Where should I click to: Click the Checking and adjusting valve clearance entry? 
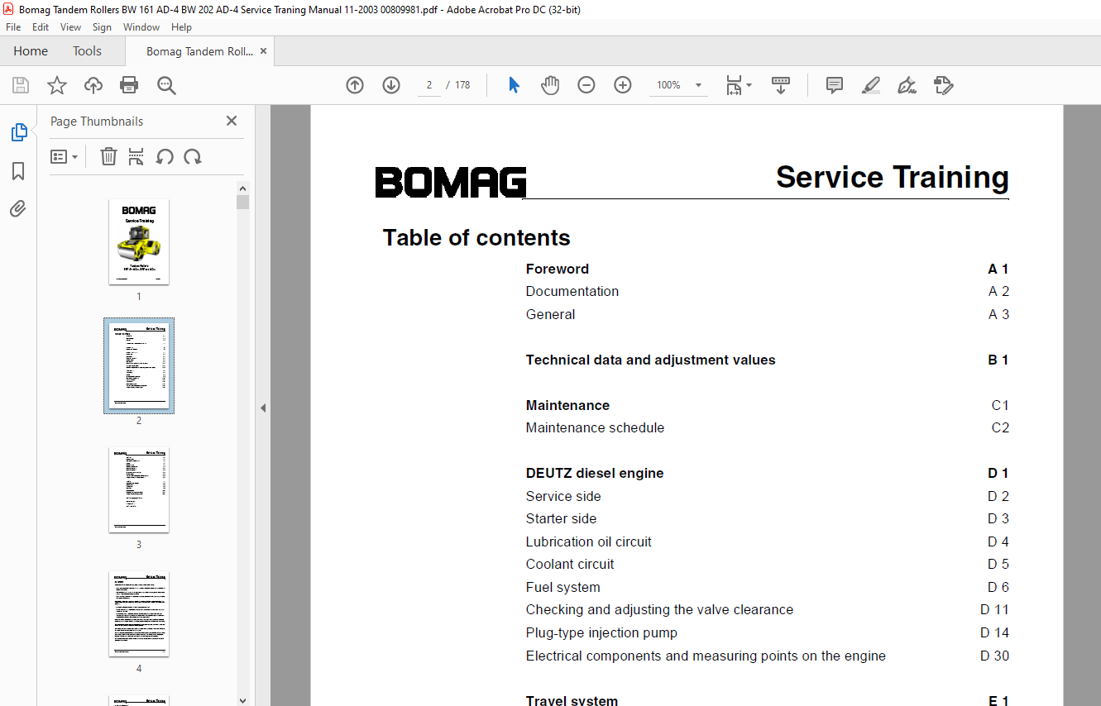(660, 609)
